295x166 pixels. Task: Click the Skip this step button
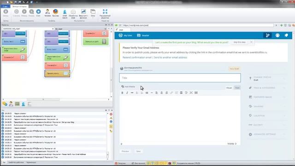[x=239, y=42]
